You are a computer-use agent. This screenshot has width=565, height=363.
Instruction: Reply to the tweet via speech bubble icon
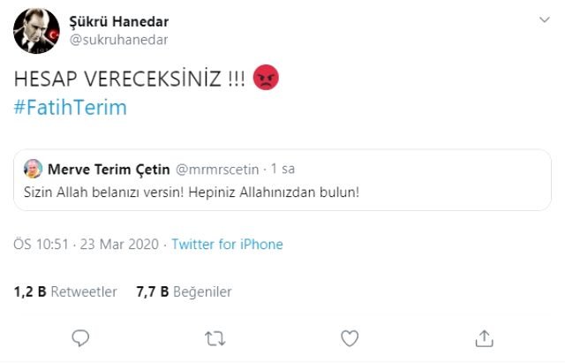[80, 337]
